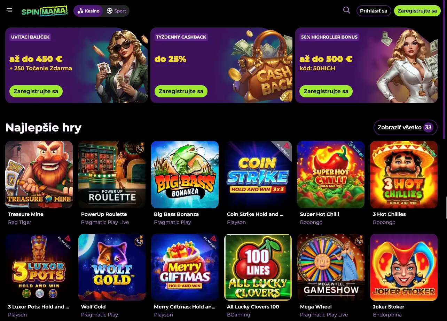The width and height of the screenshot is (447, 321).
Task: Click the SPIN MAMA logo
Action: pos(44,11)
